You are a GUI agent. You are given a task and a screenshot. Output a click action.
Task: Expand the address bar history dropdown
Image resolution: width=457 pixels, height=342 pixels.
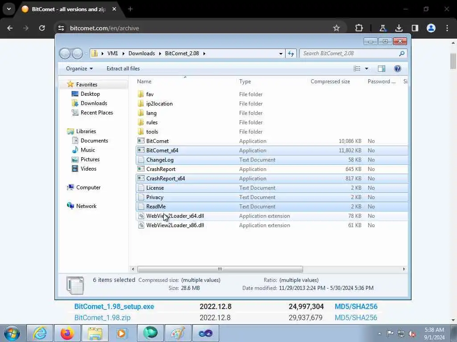point(281,53)
